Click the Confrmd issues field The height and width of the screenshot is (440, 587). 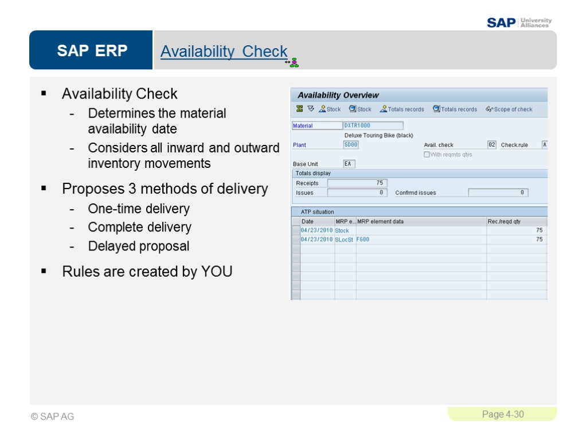(x=498, y=192)
